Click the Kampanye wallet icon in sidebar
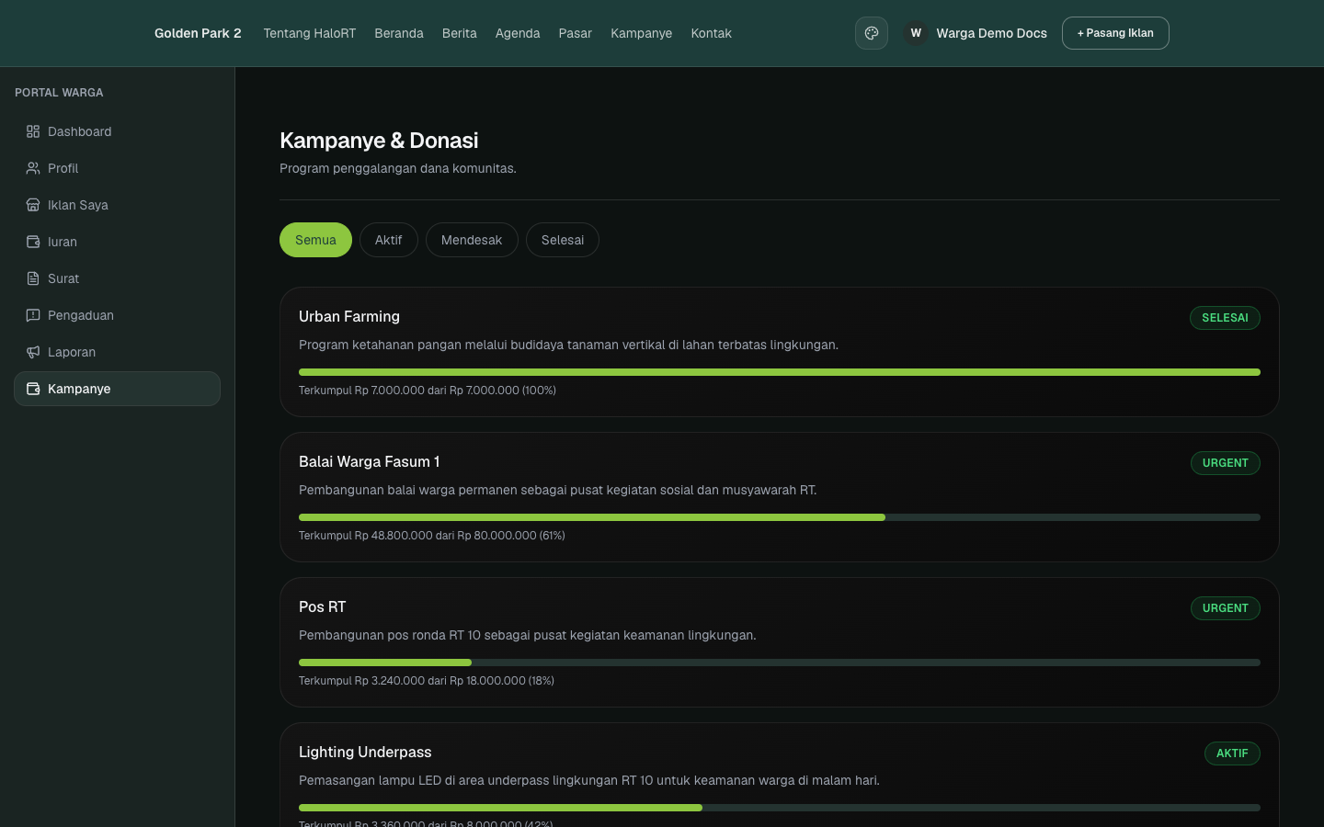Image resolution: width=1324 pixels, height=827 pixels. point(33,389)
